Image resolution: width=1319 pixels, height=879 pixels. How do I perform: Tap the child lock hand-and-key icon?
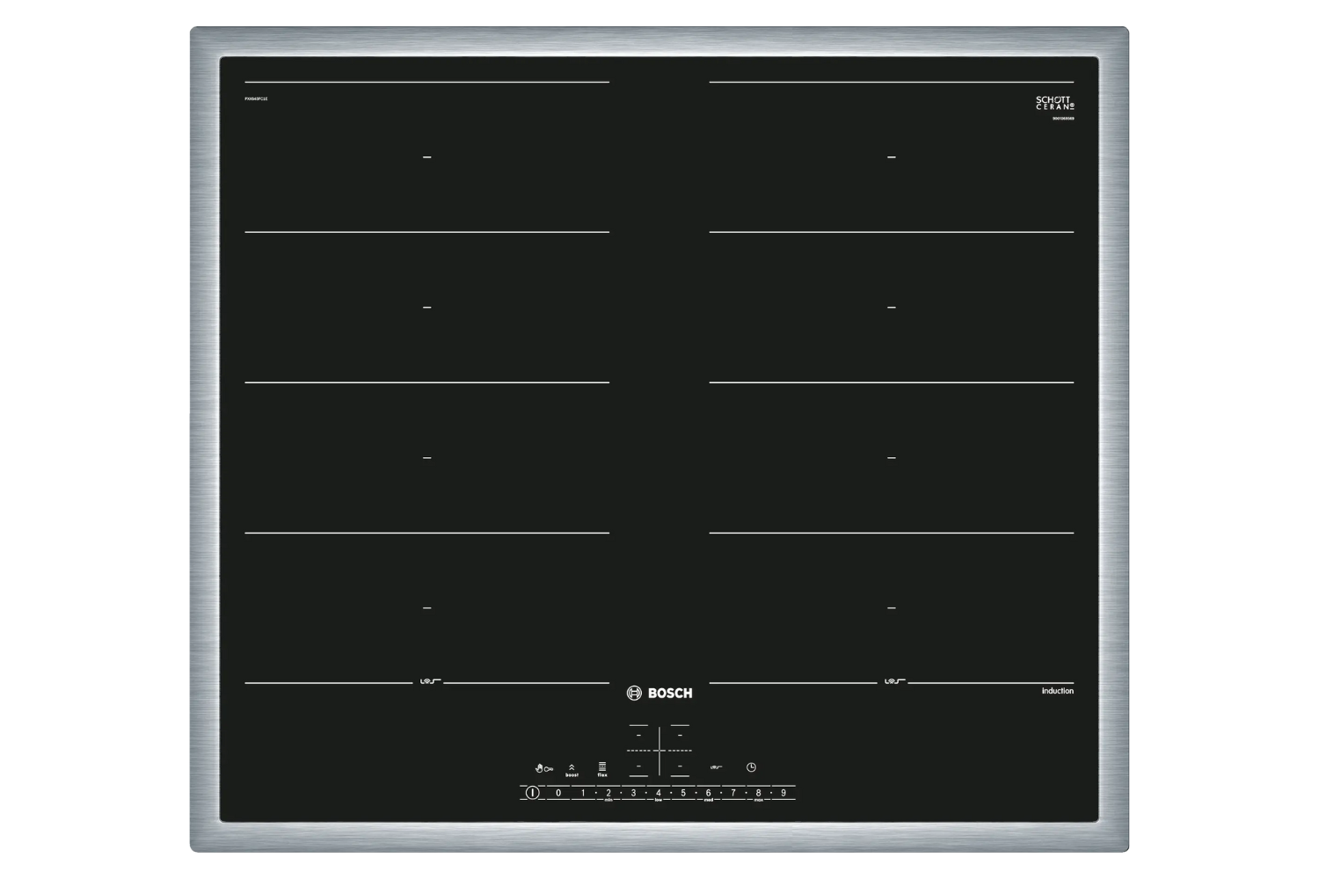544,768
